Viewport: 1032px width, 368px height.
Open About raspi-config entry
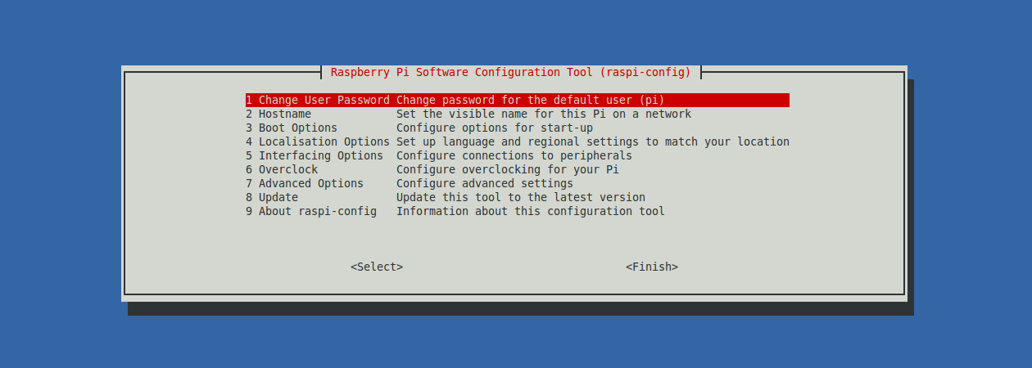click(311, 211)
